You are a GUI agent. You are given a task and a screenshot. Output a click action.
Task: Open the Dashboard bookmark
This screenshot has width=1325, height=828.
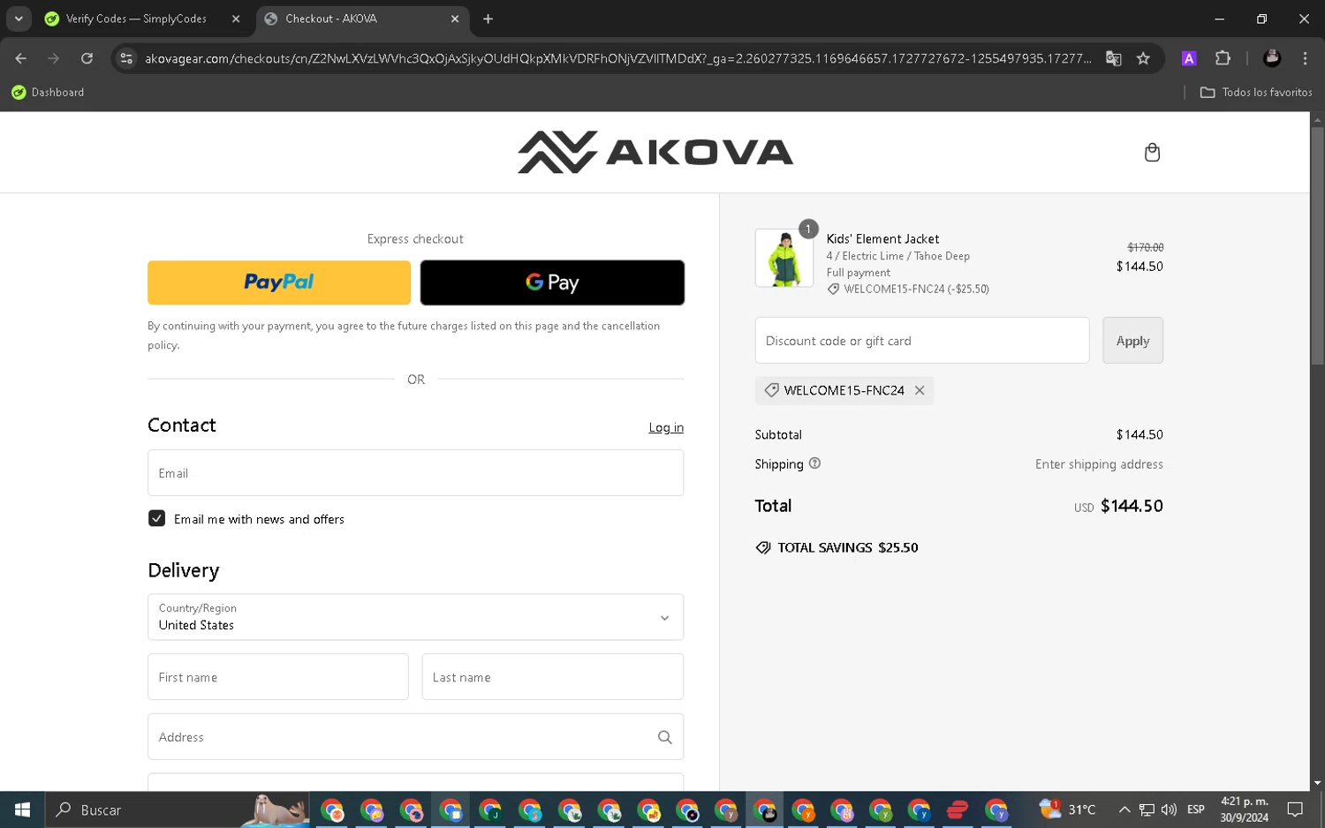(48, 92)
